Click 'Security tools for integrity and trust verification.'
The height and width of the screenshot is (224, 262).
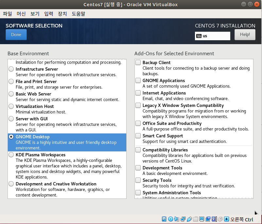coord(189,186)
